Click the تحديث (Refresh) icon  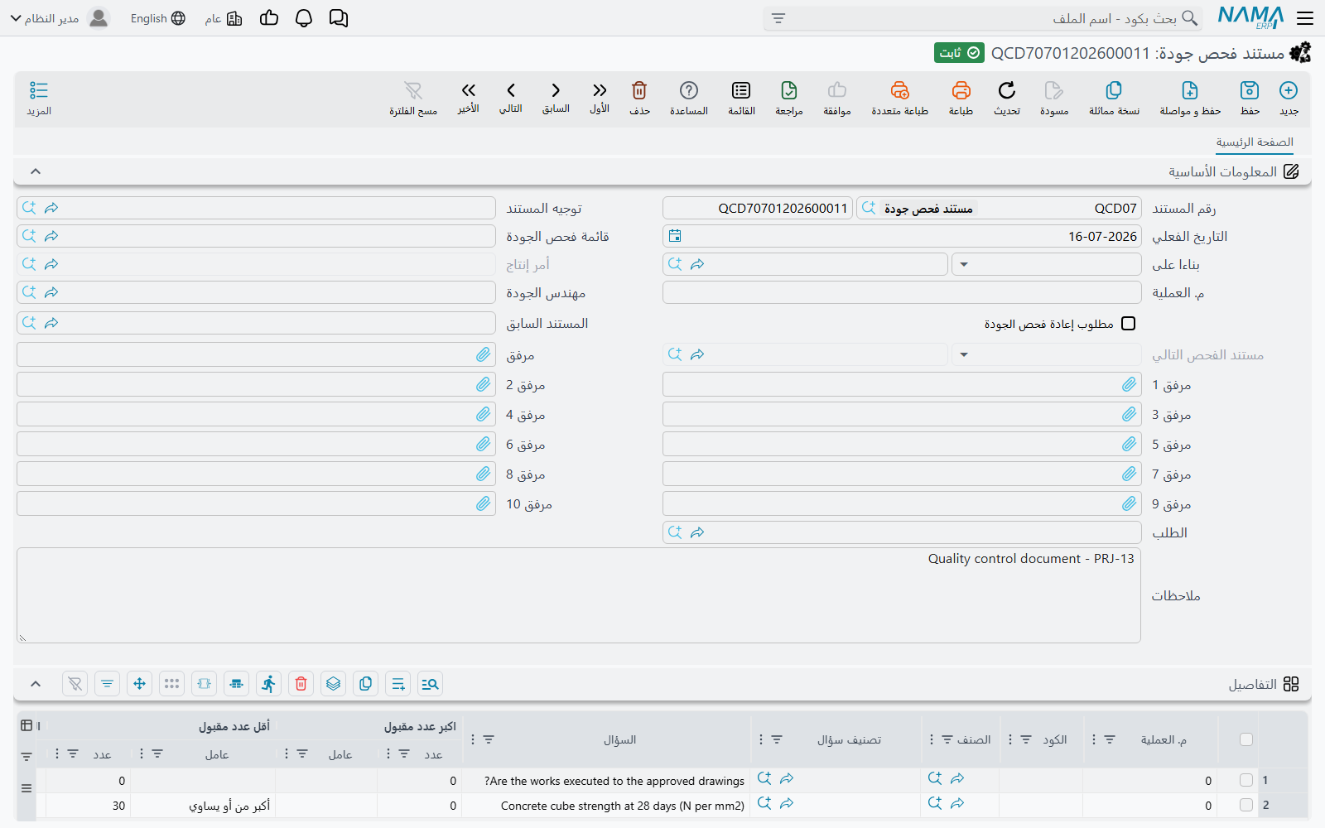coord(1007,90)
